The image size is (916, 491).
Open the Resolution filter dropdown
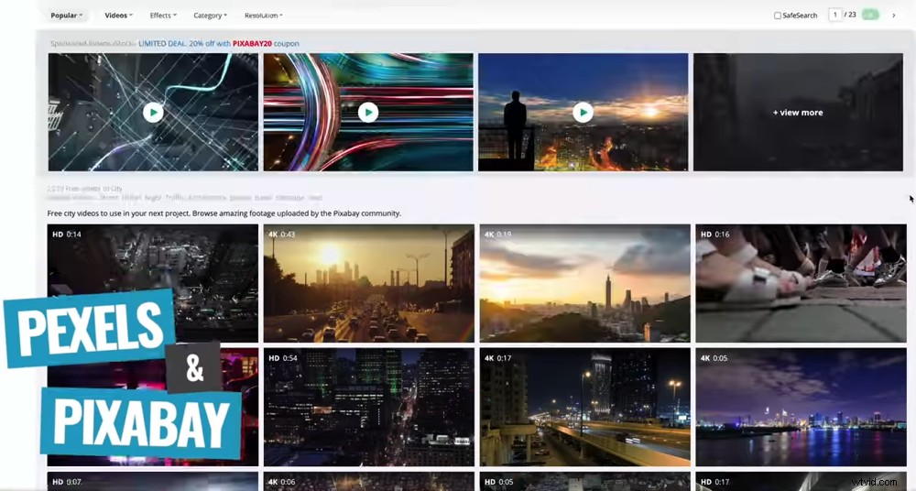tap(264, 16)
